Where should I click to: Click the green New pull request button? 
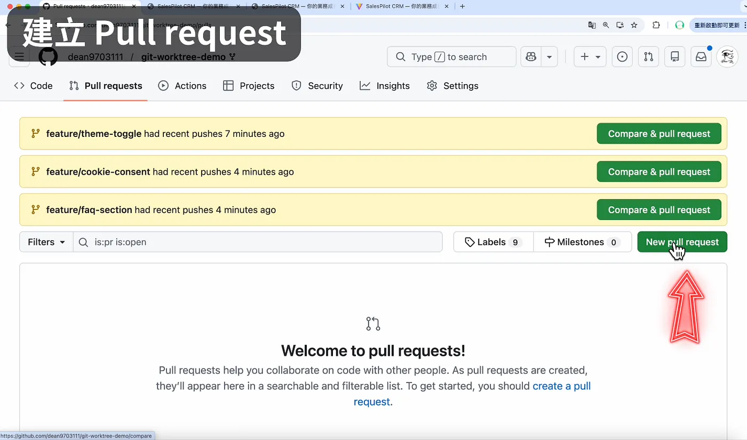pos(682,242)
